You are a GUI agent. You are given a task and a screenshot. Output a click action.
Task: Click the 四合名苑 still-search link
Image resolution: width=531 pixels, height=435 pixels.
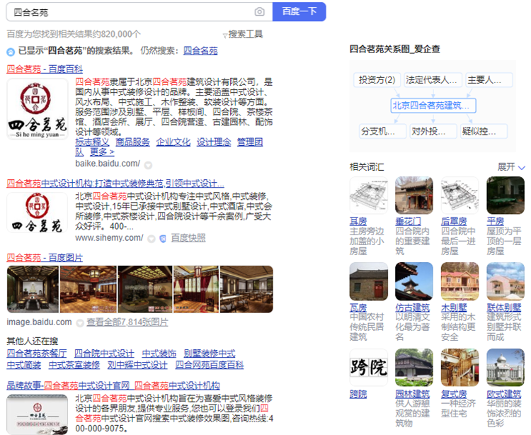(200, 51)
